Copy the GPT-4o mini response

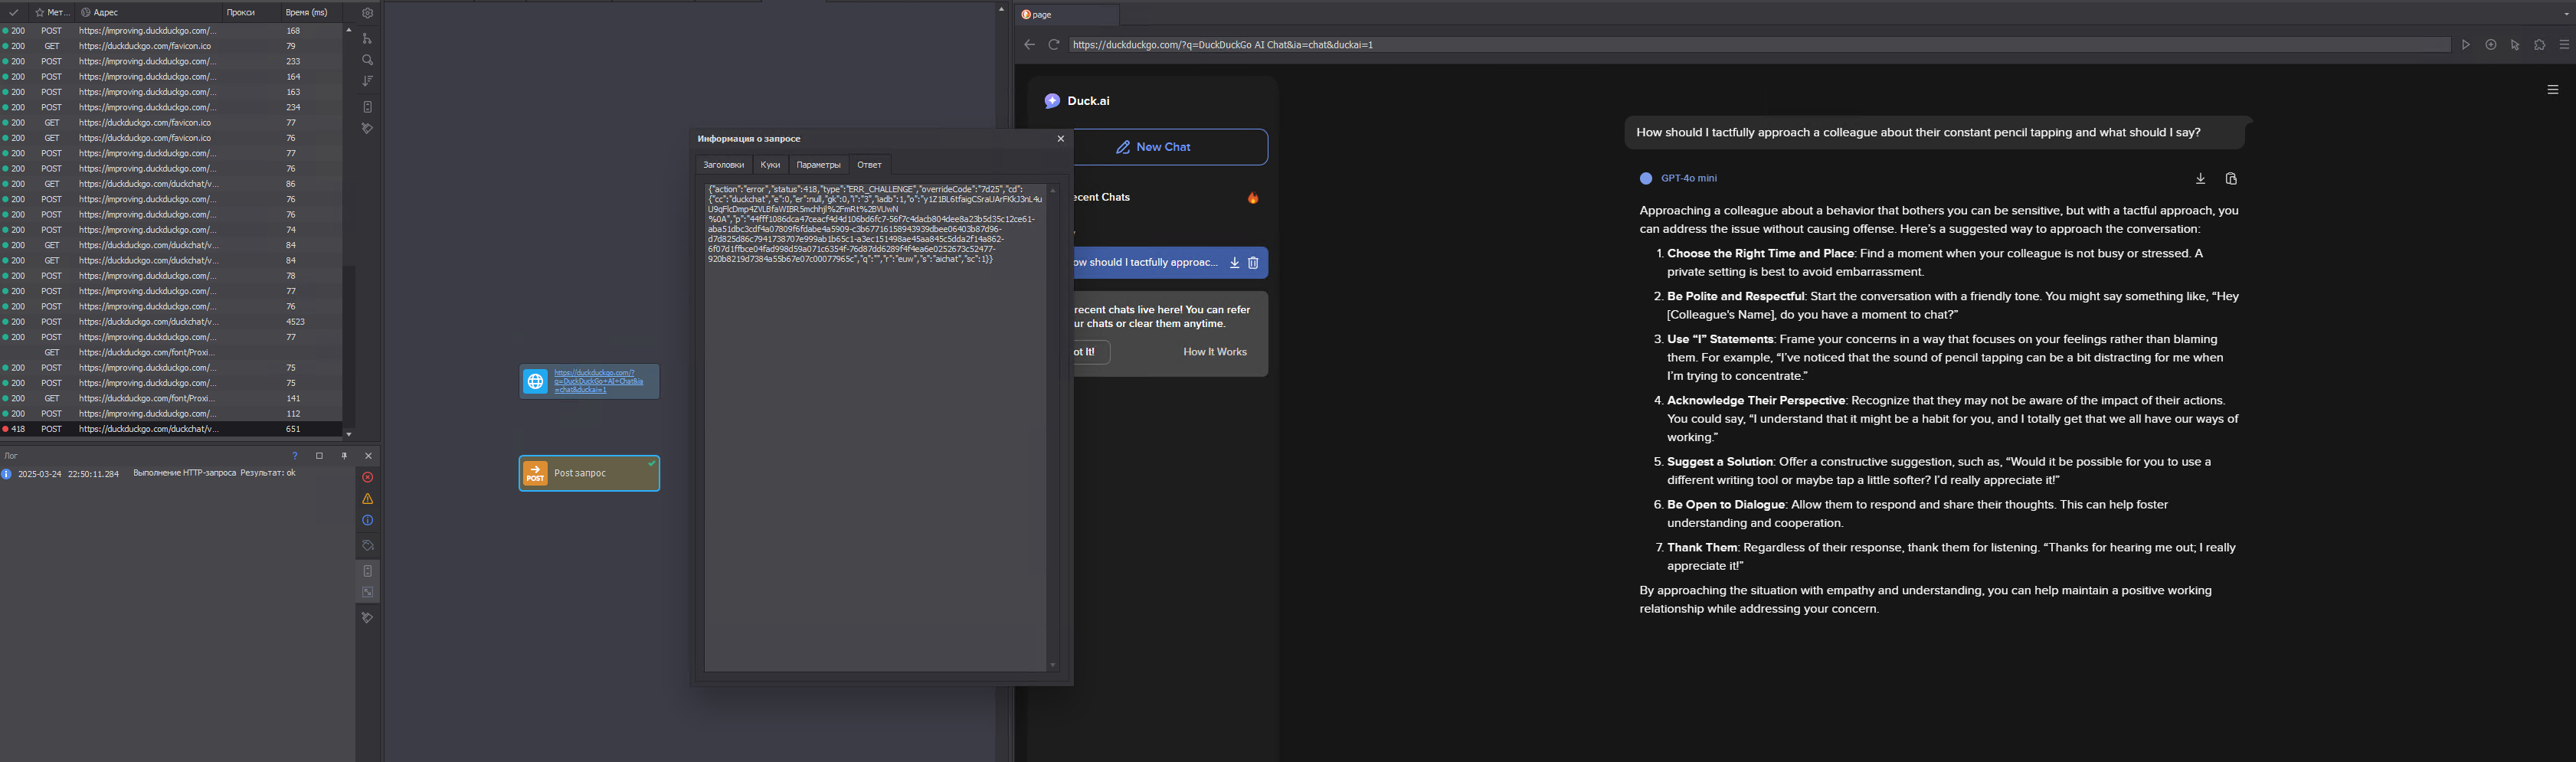pos(2231,179)
